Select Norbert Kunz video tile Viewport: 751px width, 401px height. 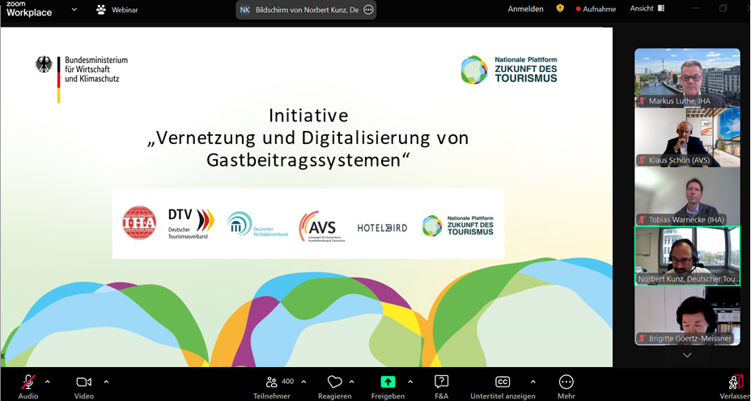click(687, 256)
